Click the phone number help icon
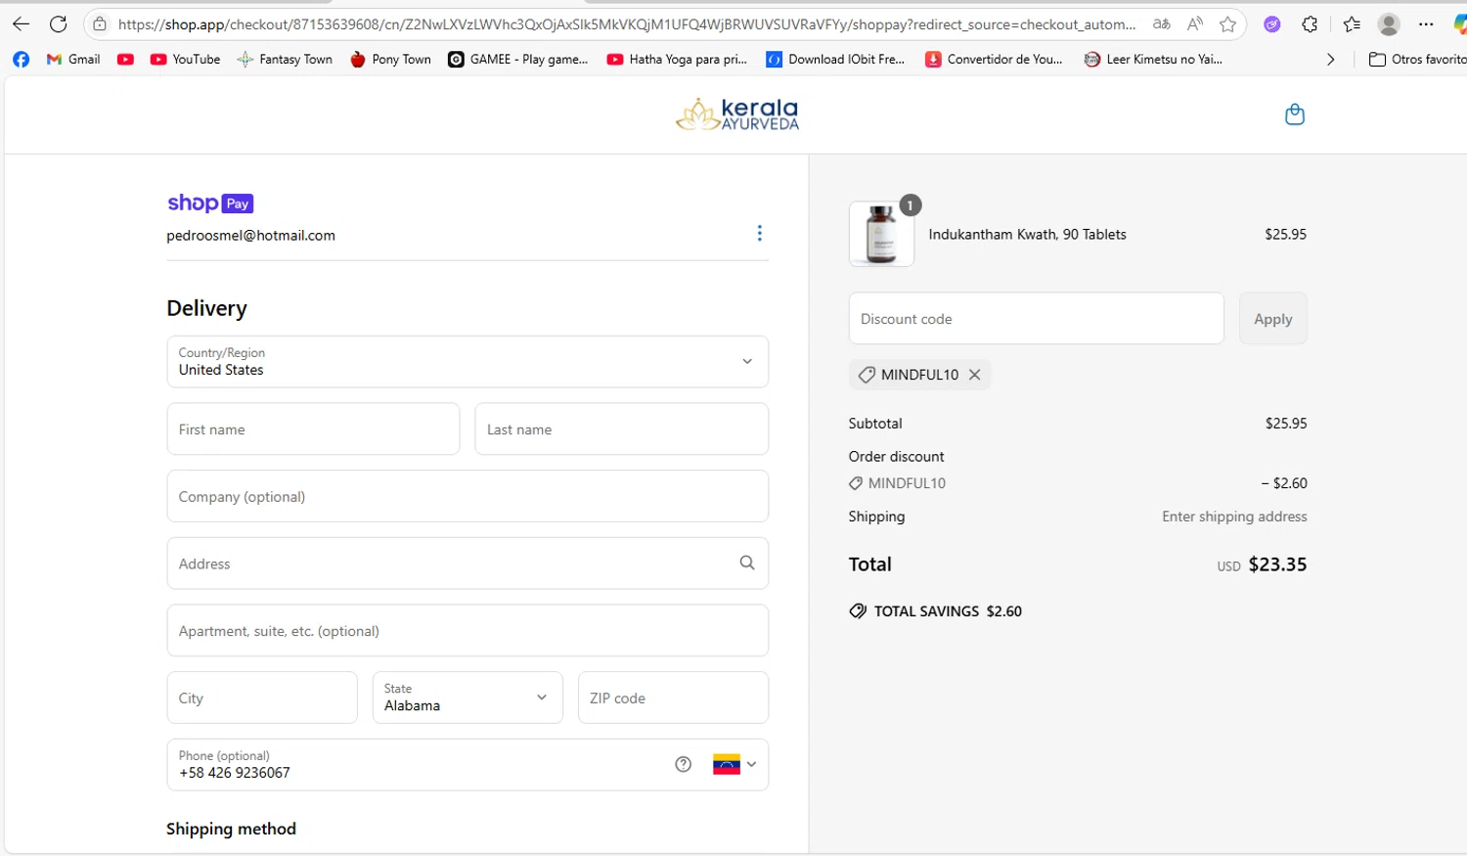The height and width of the screenshot is (856, 1467). pyautogui.click(x=683, y=764)
